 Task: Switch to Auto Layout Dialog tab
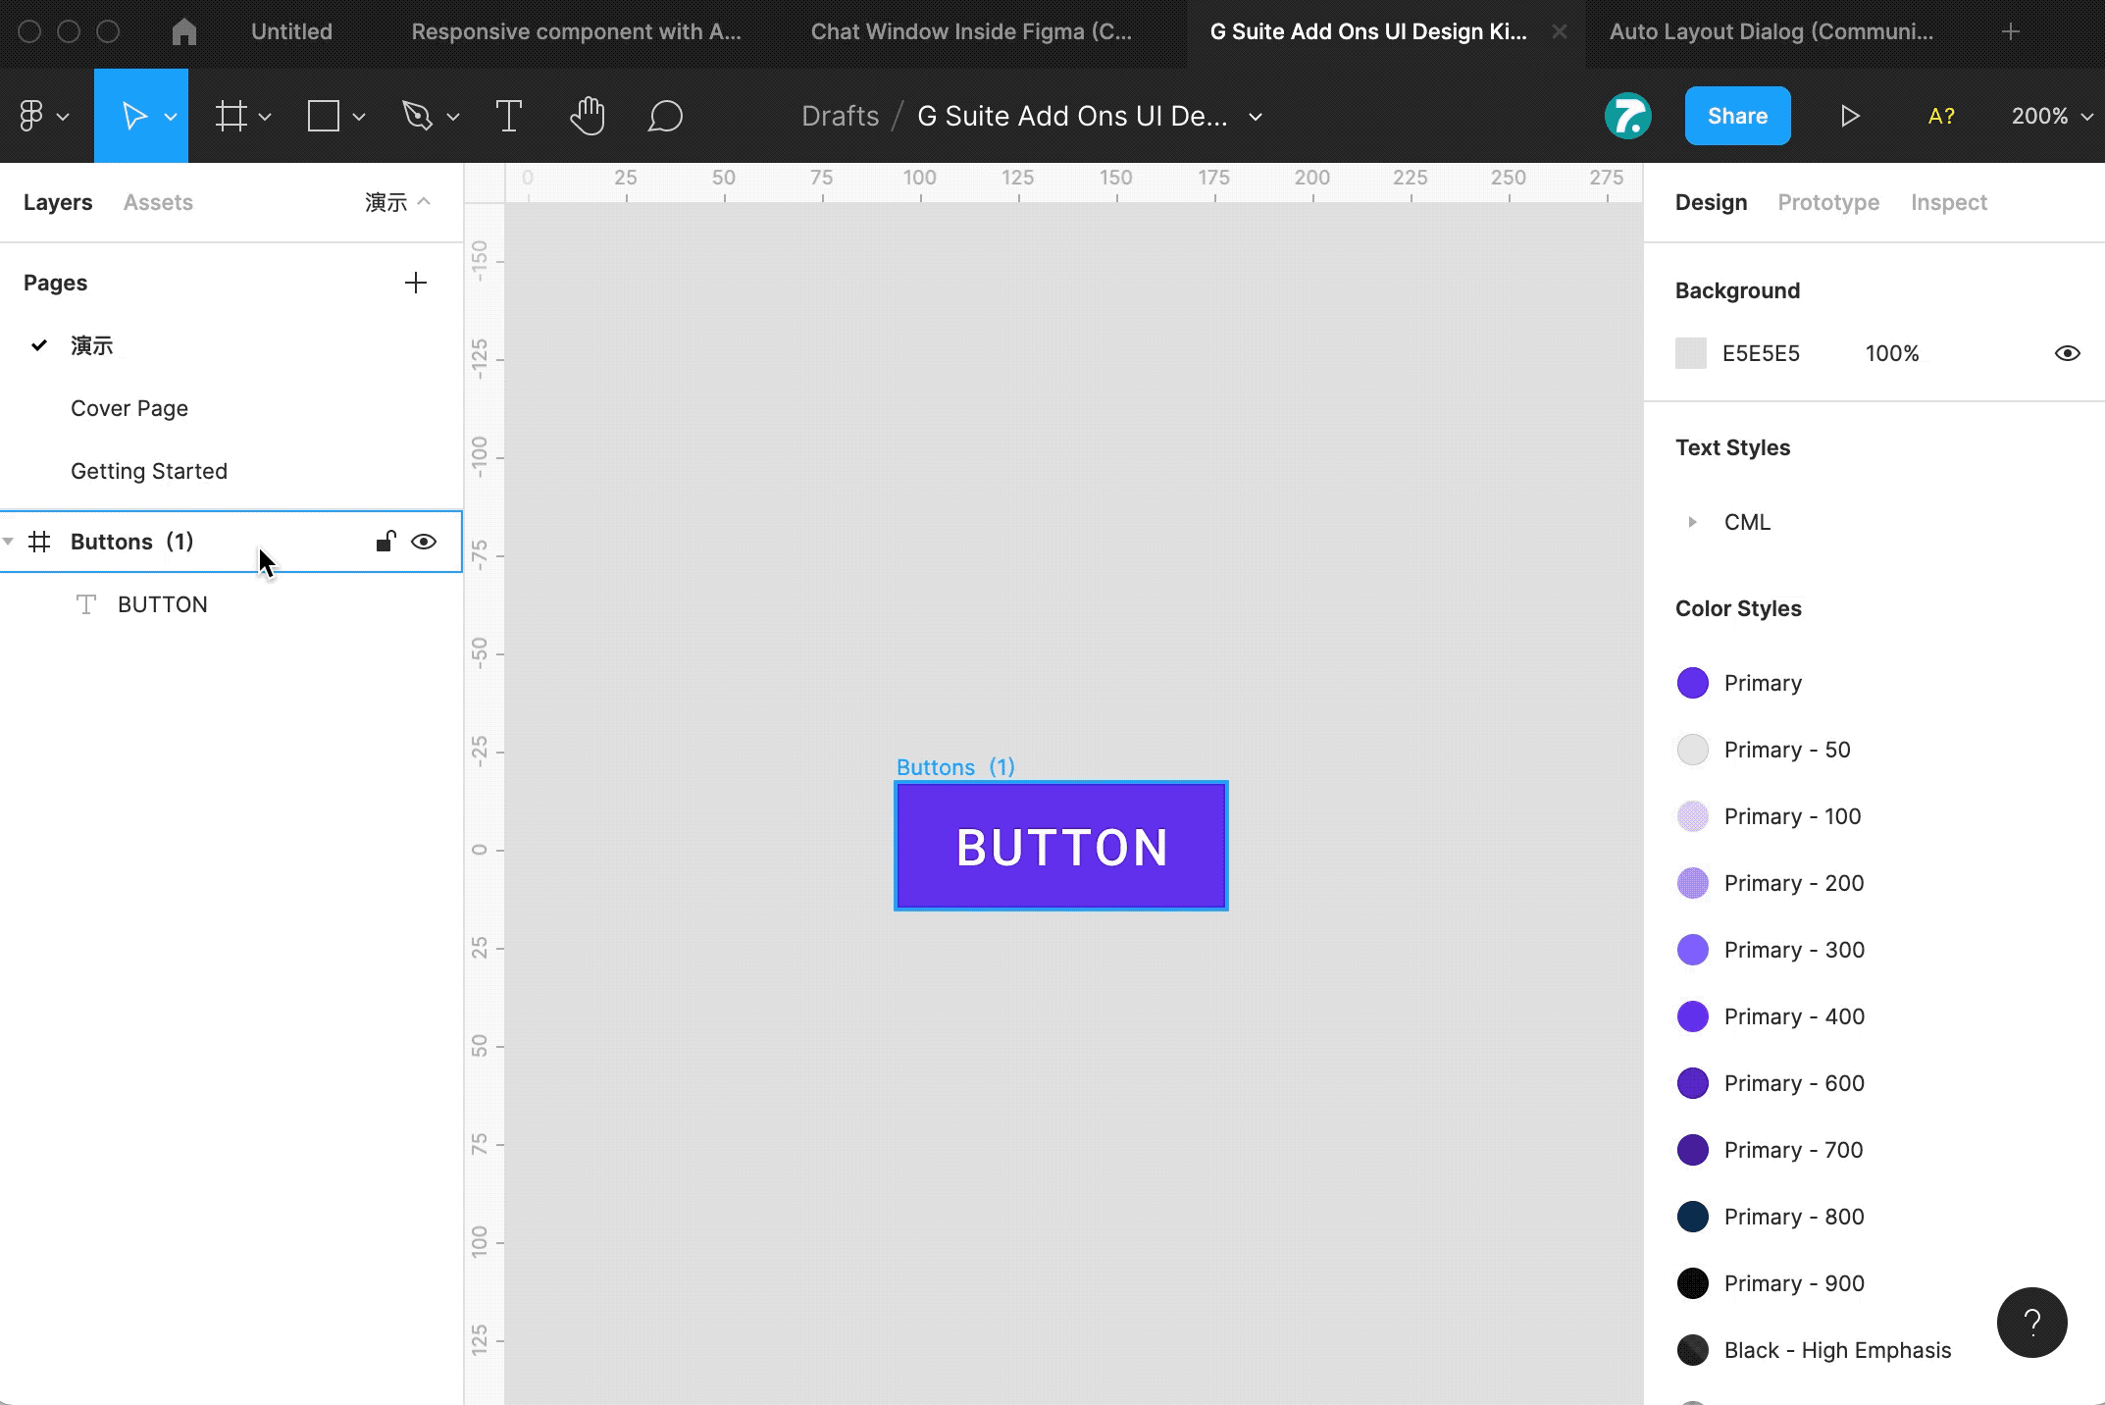(x=1771, y=31)
